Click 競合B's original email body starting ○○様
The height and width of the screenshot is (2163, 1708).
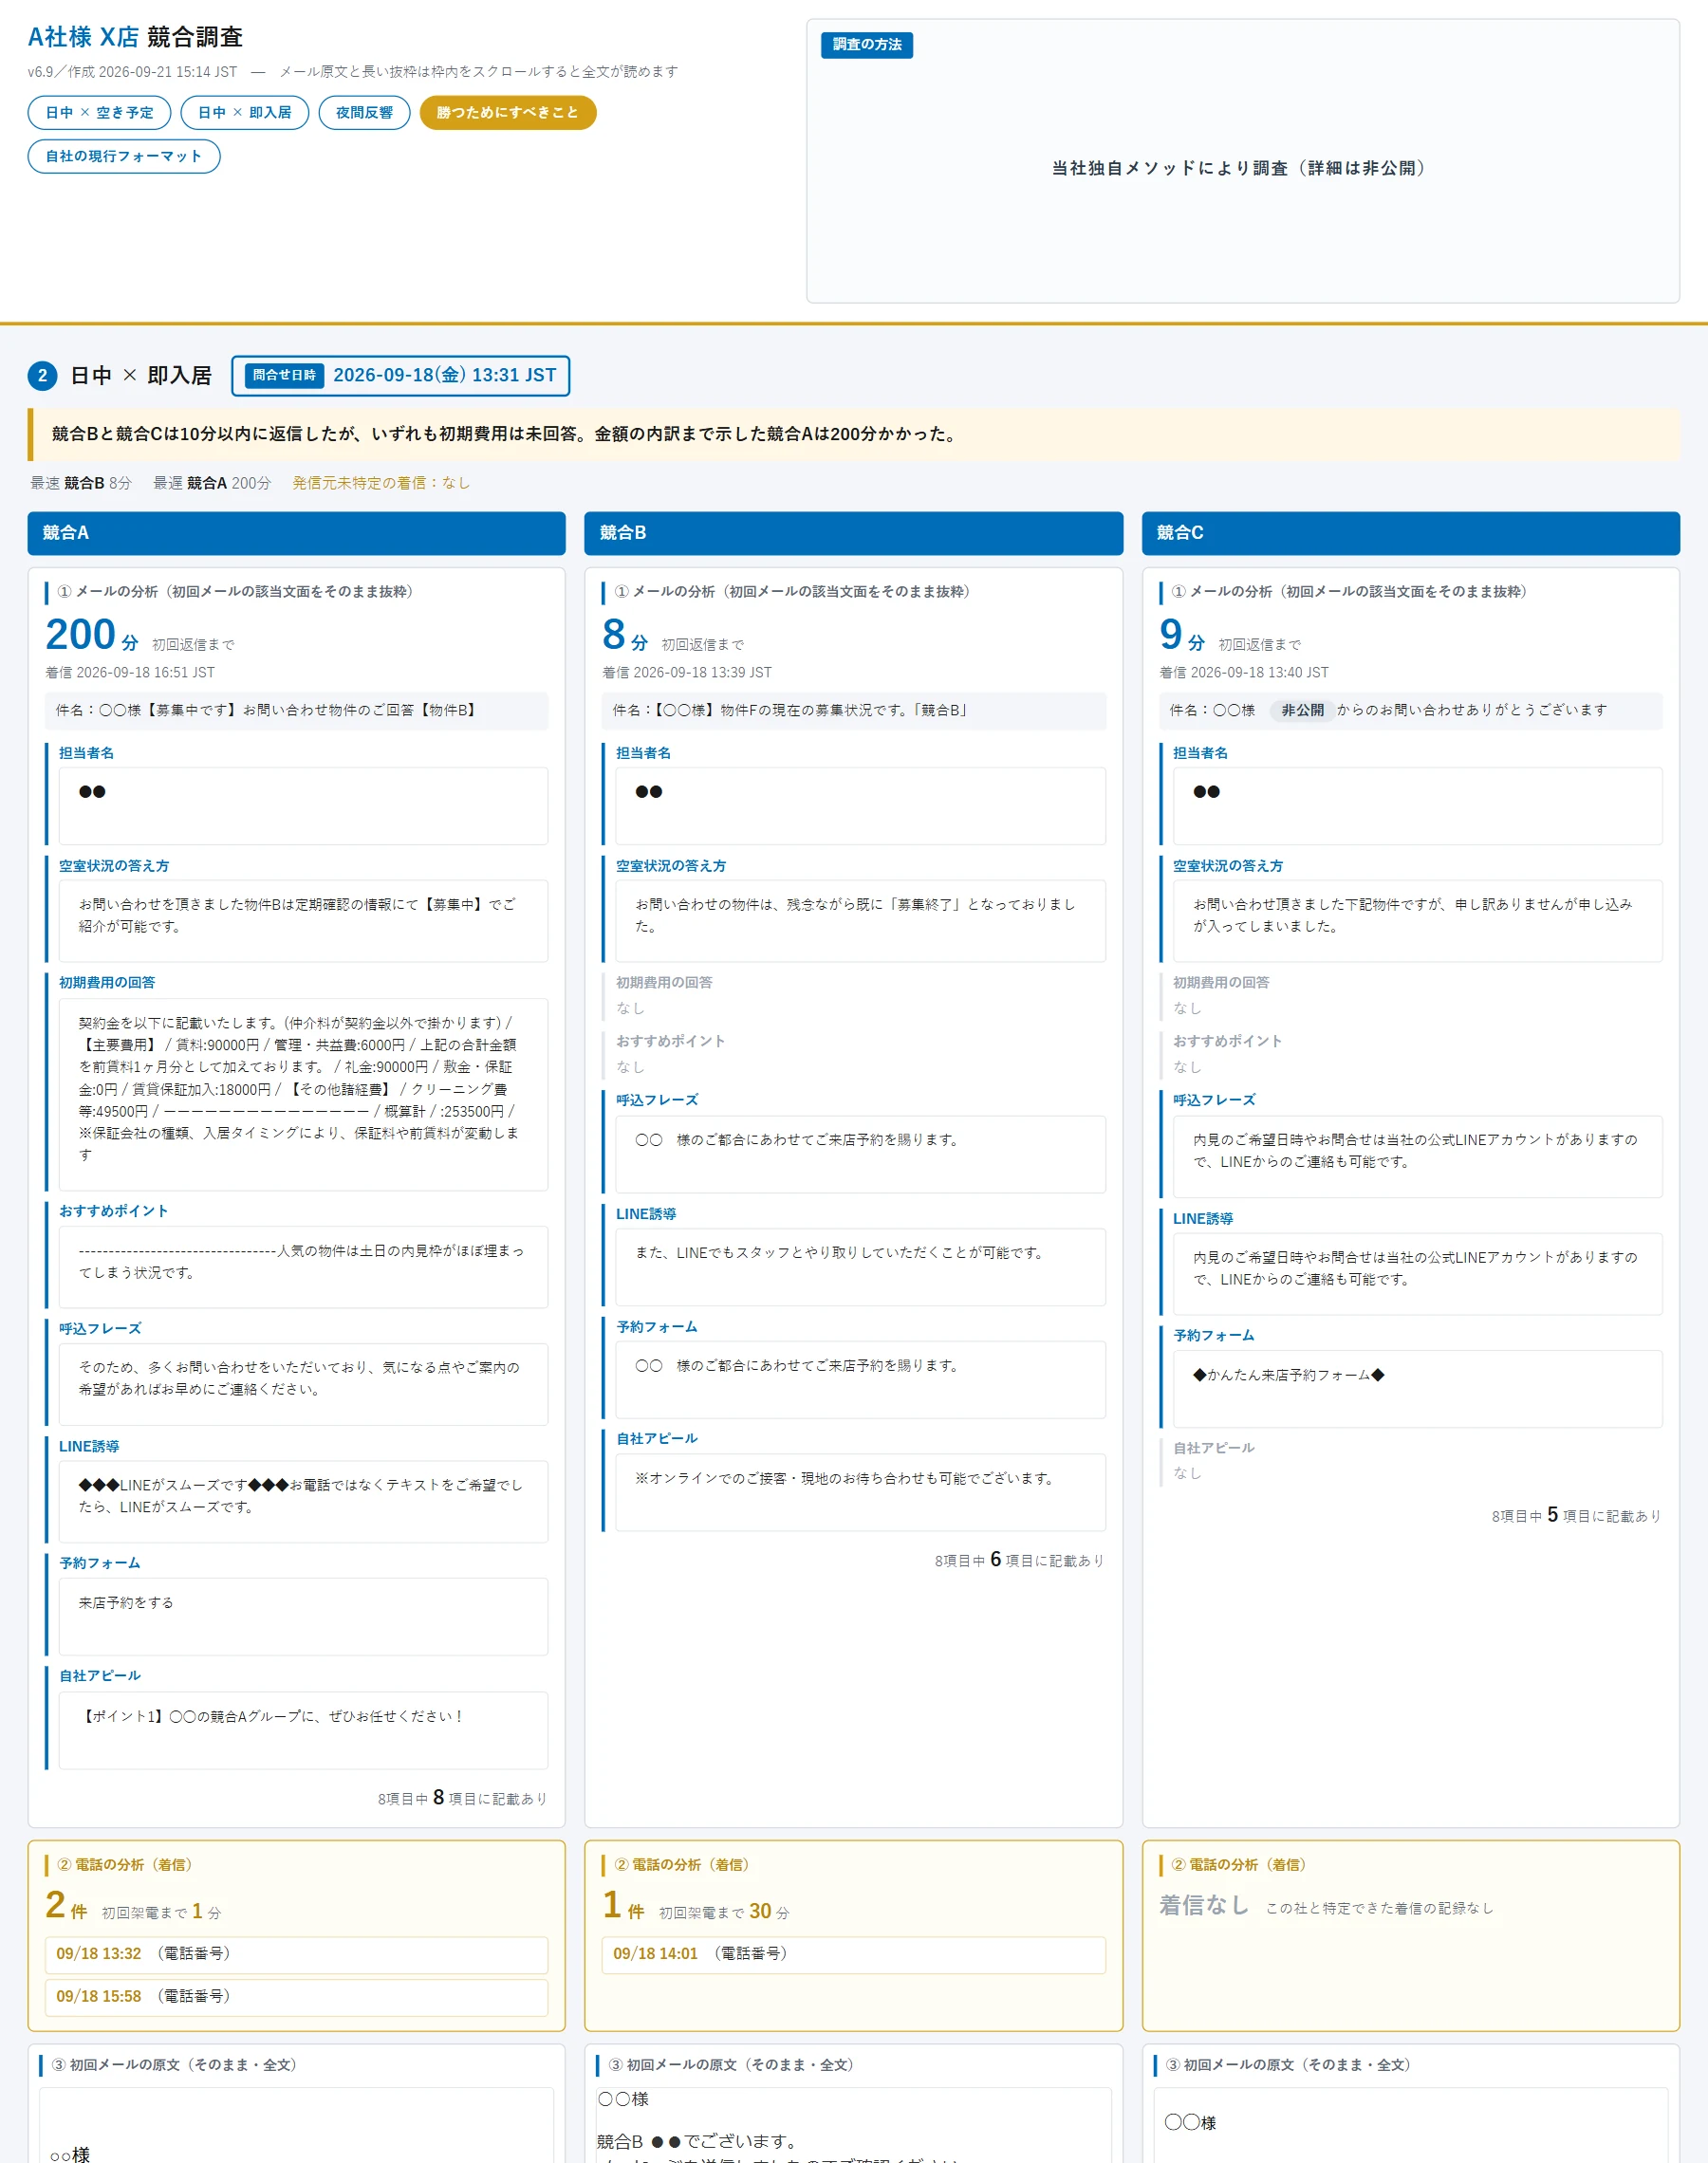click(853, 2125)
